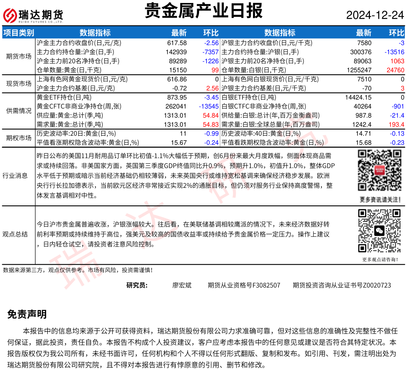Click the report date 2024-12-24
This screenshot has height=370, width=407.
coord(375,15)
